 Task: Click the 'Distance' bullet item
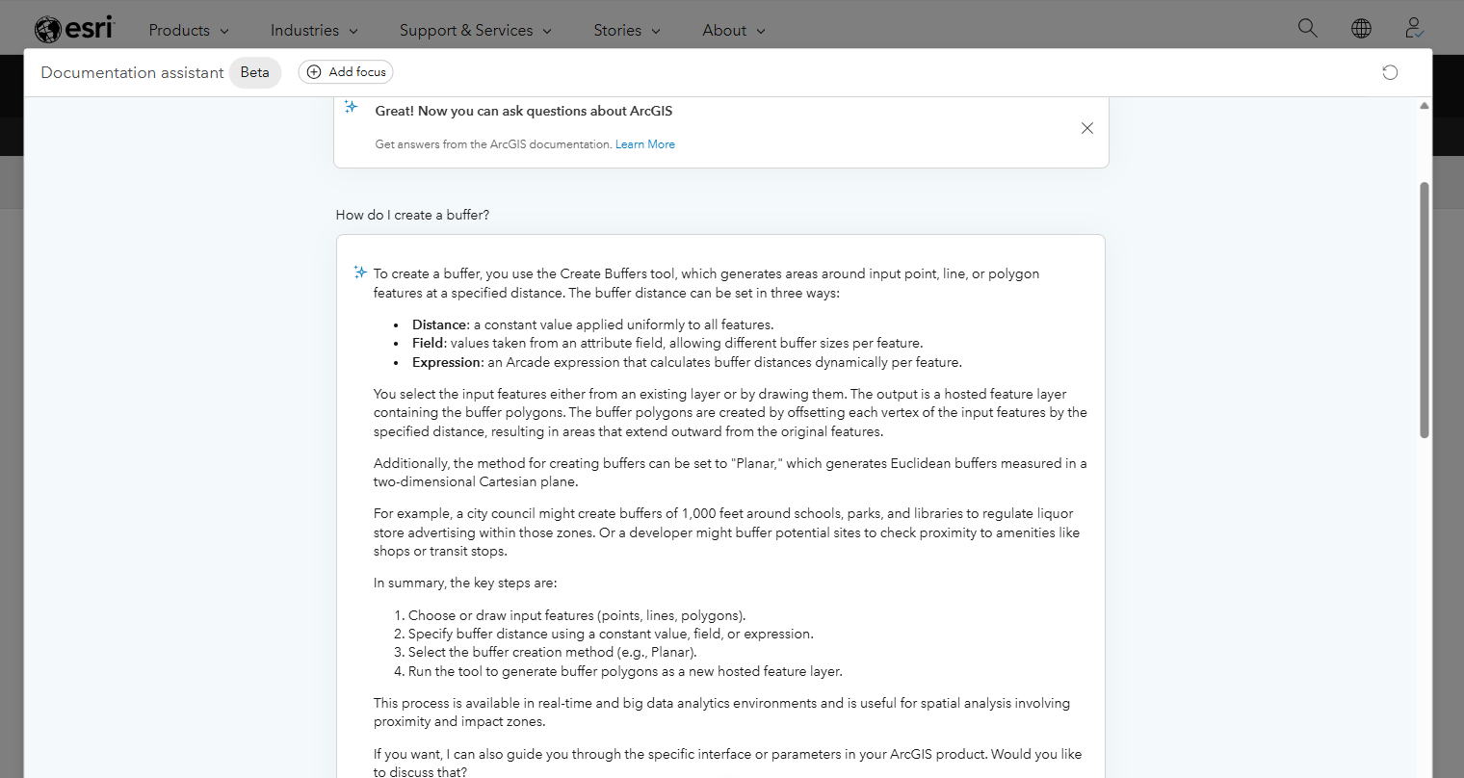(x=592, y=324)
